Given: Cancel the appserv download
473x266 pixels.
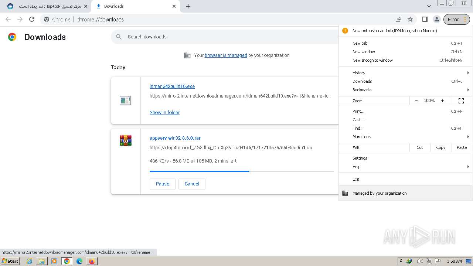Looking at the screenshot, I should pos(192,184).
